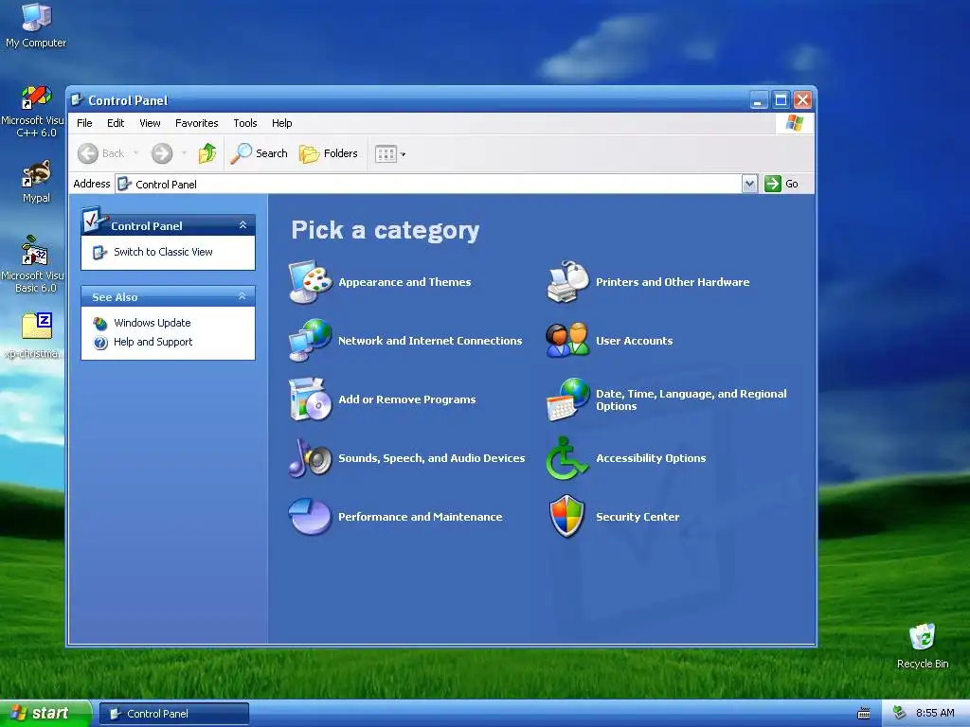Click the Printers and Other Hardware icon
The image size is (970, 727).
pos(568,282)
